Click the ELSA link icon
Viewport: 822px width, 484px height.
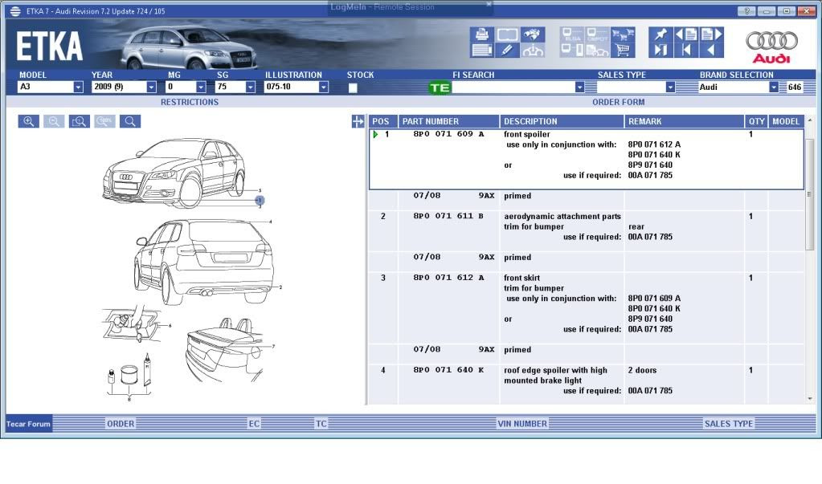[572, 35]
